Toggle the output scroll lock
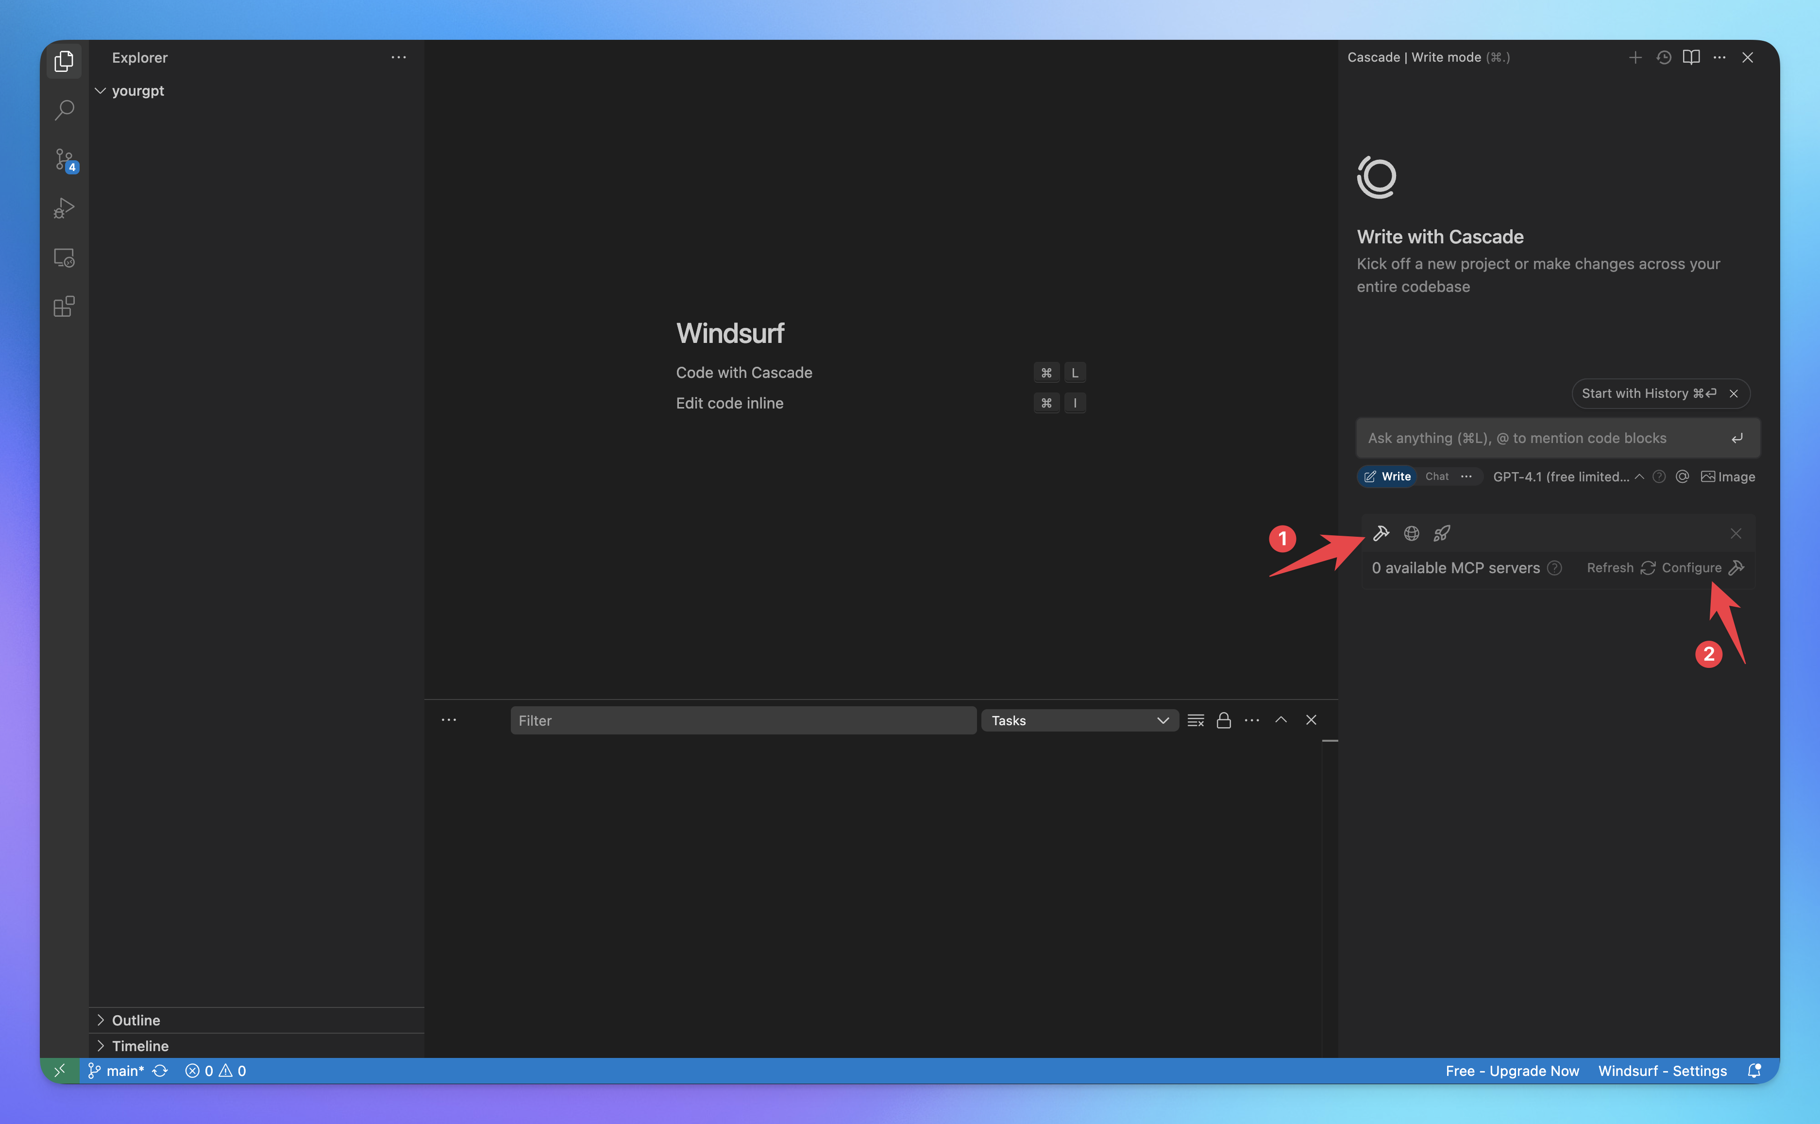Image resolution: width=1820 pixels, height=1124 pixels. click(x=1223, y=720)
